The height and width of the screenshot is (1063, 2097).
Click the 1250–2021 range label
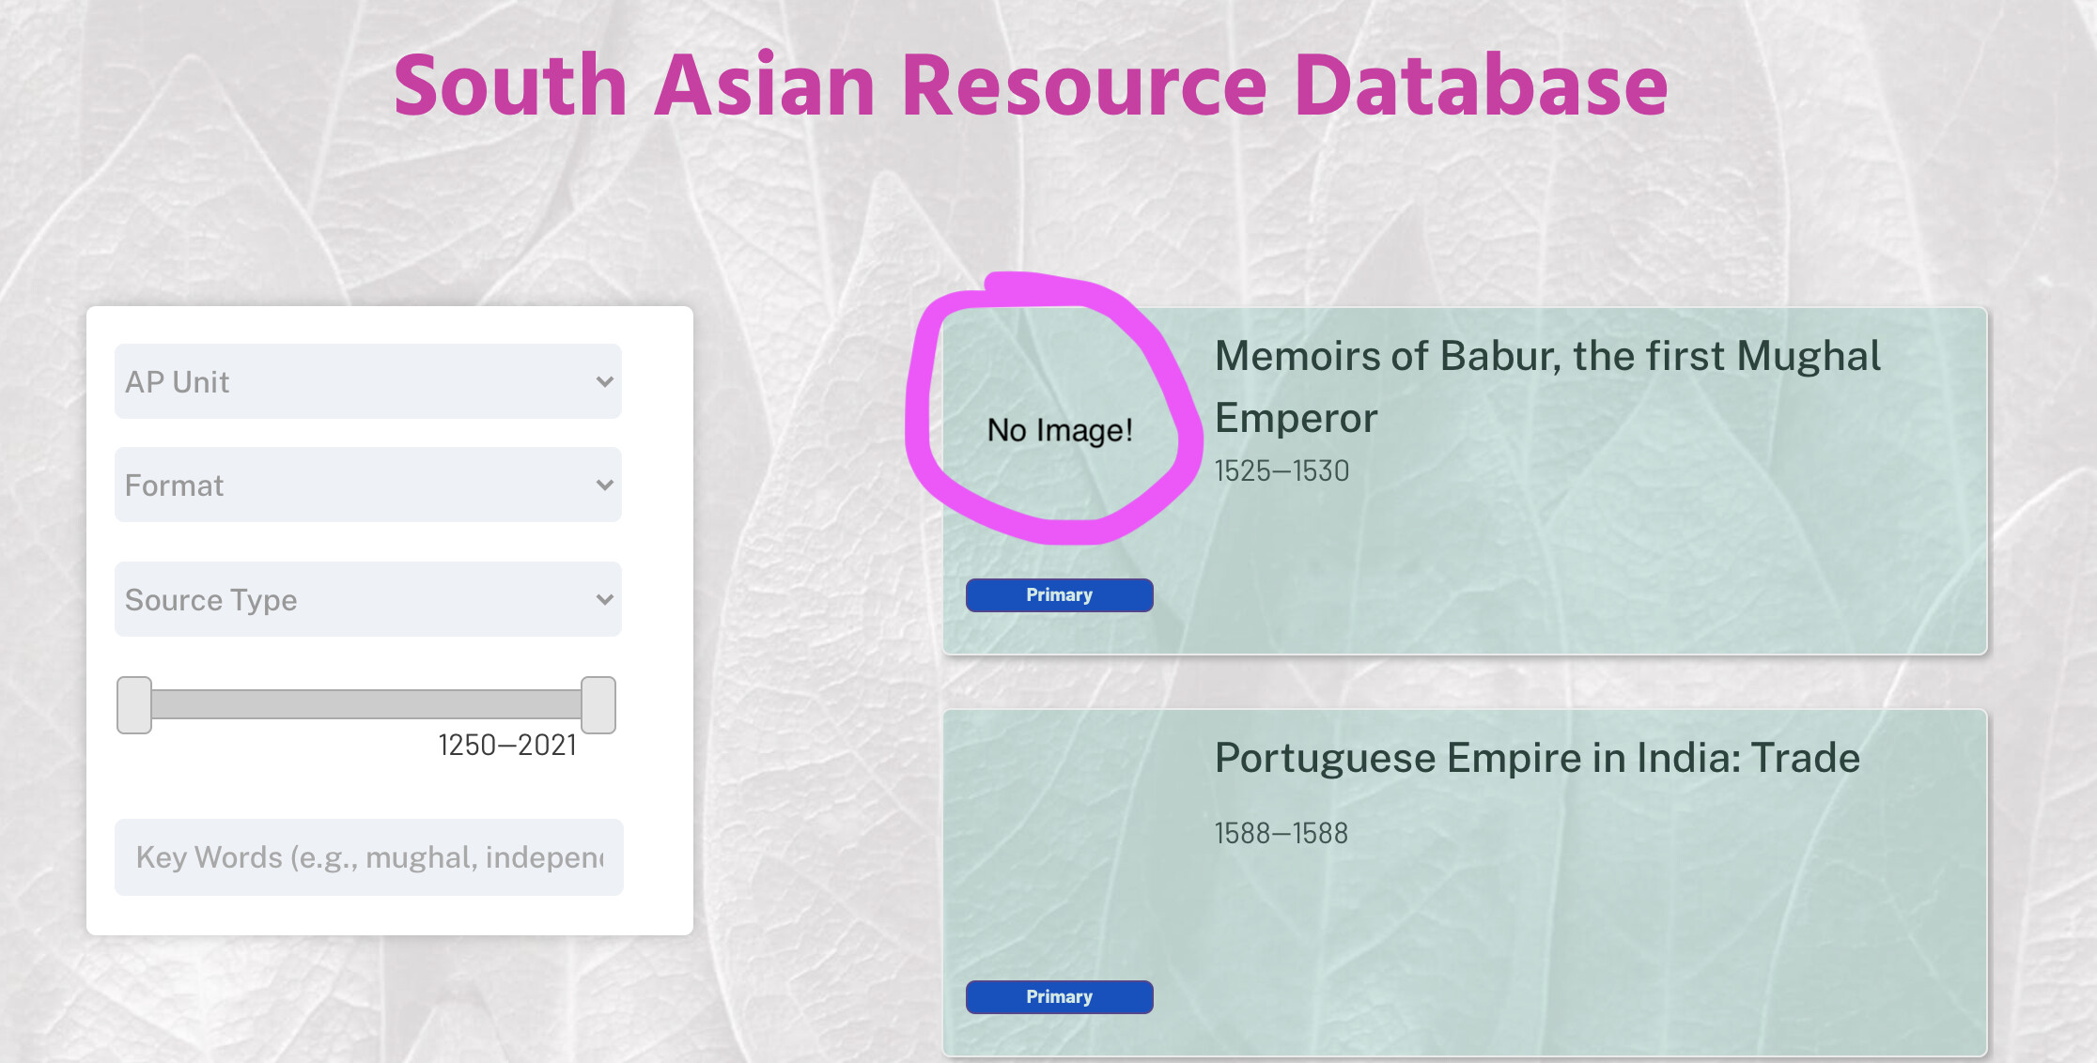507,746
